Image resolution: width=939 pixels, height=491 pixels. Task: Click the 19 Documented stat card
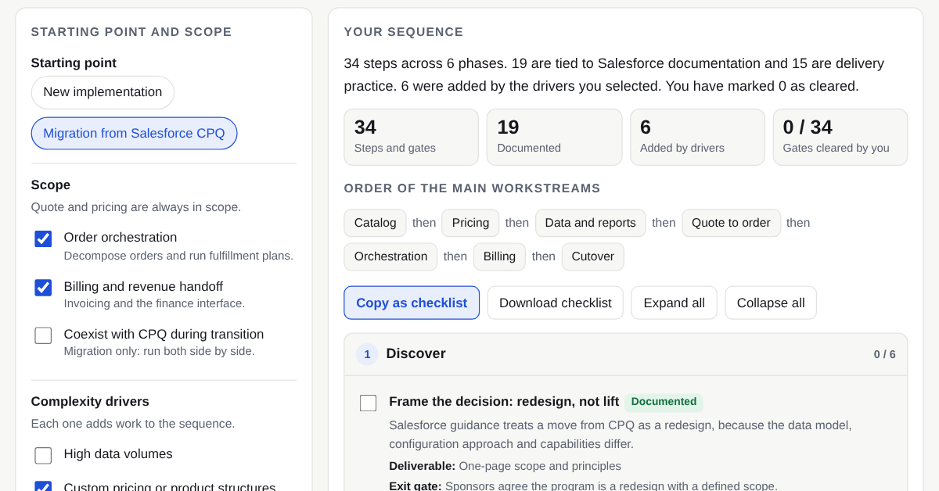click(554, 137)
